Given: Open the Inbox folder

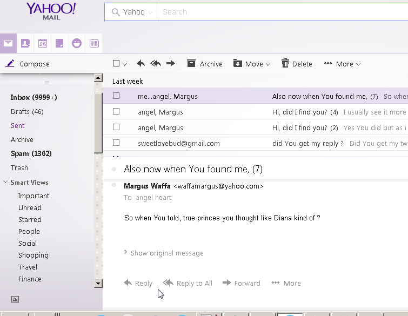Looking at the screenshot, I should point(34,98).
